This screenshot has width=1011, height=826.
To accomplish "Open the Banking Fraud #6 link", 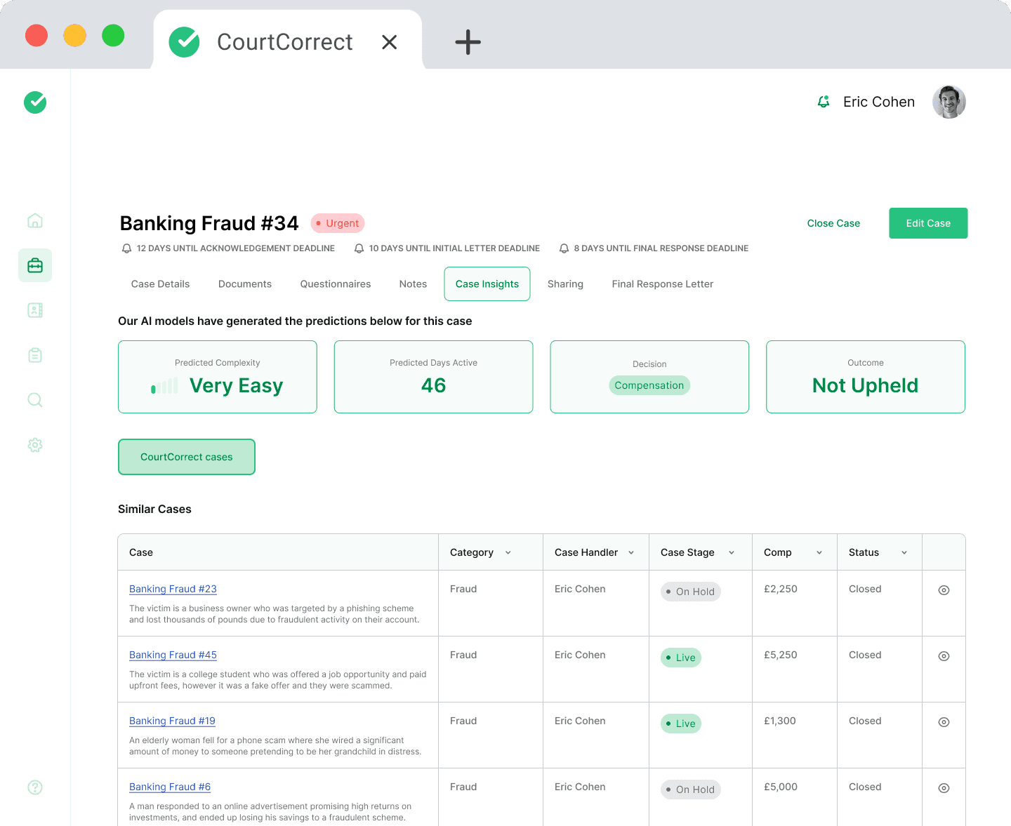I will [170, 787].
